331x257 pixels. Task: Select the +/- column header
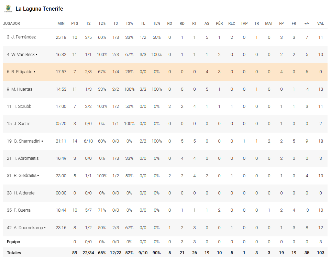(307, 23)
